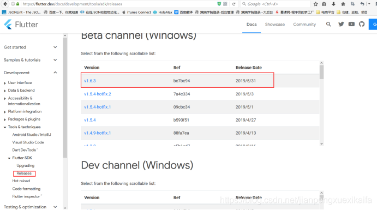Screen dimensions: 377x210
Task: Open Upgrading sidebar link
Action: click(x=26, y=166)
